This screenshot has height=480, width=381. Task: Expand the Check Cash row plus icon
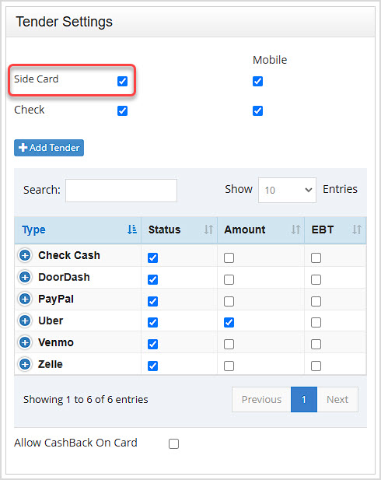click(25, 255)
